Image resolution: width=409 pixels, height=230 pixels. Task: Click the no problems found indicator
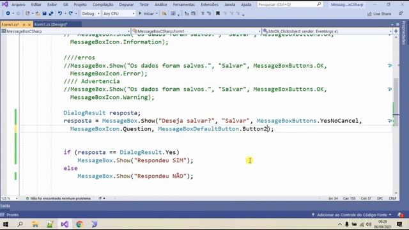(x=58, y=199)
